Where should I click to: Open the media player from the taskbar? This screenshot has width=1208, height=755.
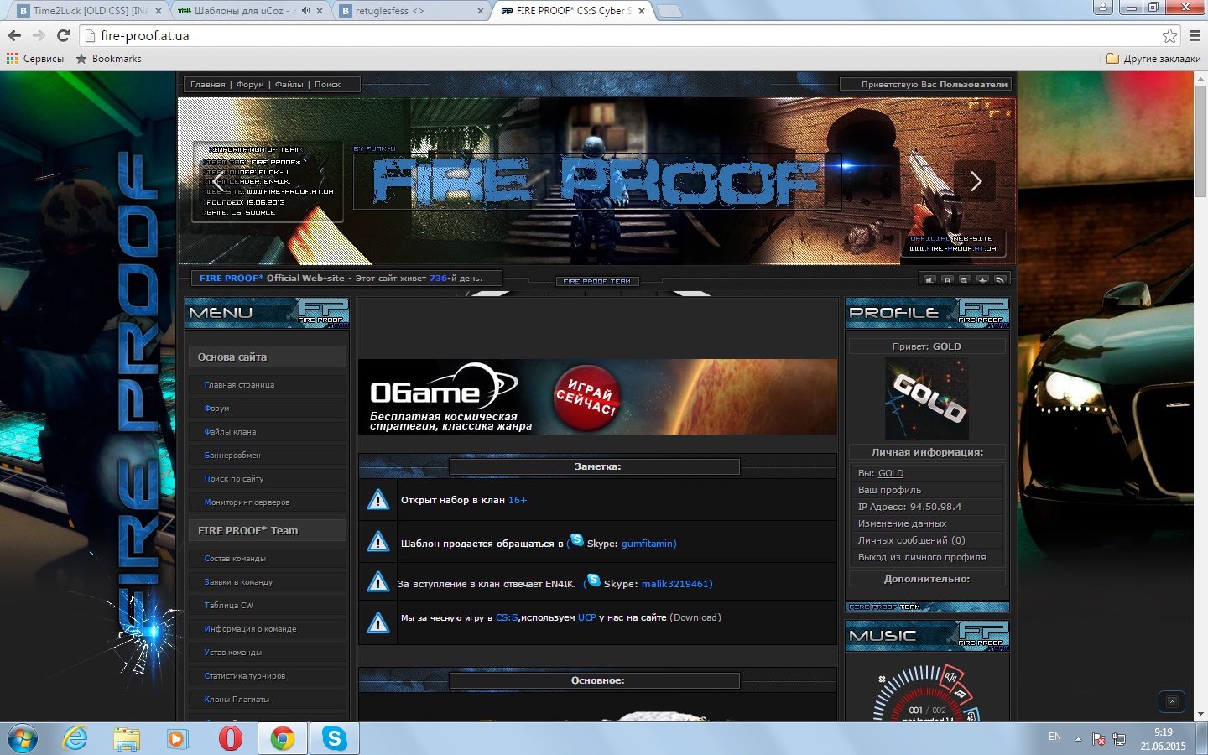coord(178,739)
